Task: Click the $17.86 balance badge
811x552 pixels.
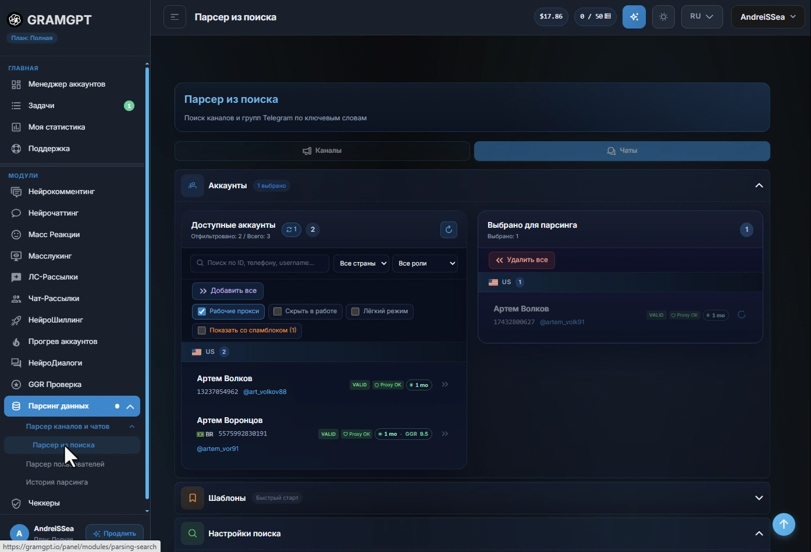Action: pyautogui.click(x=551, y=17)
